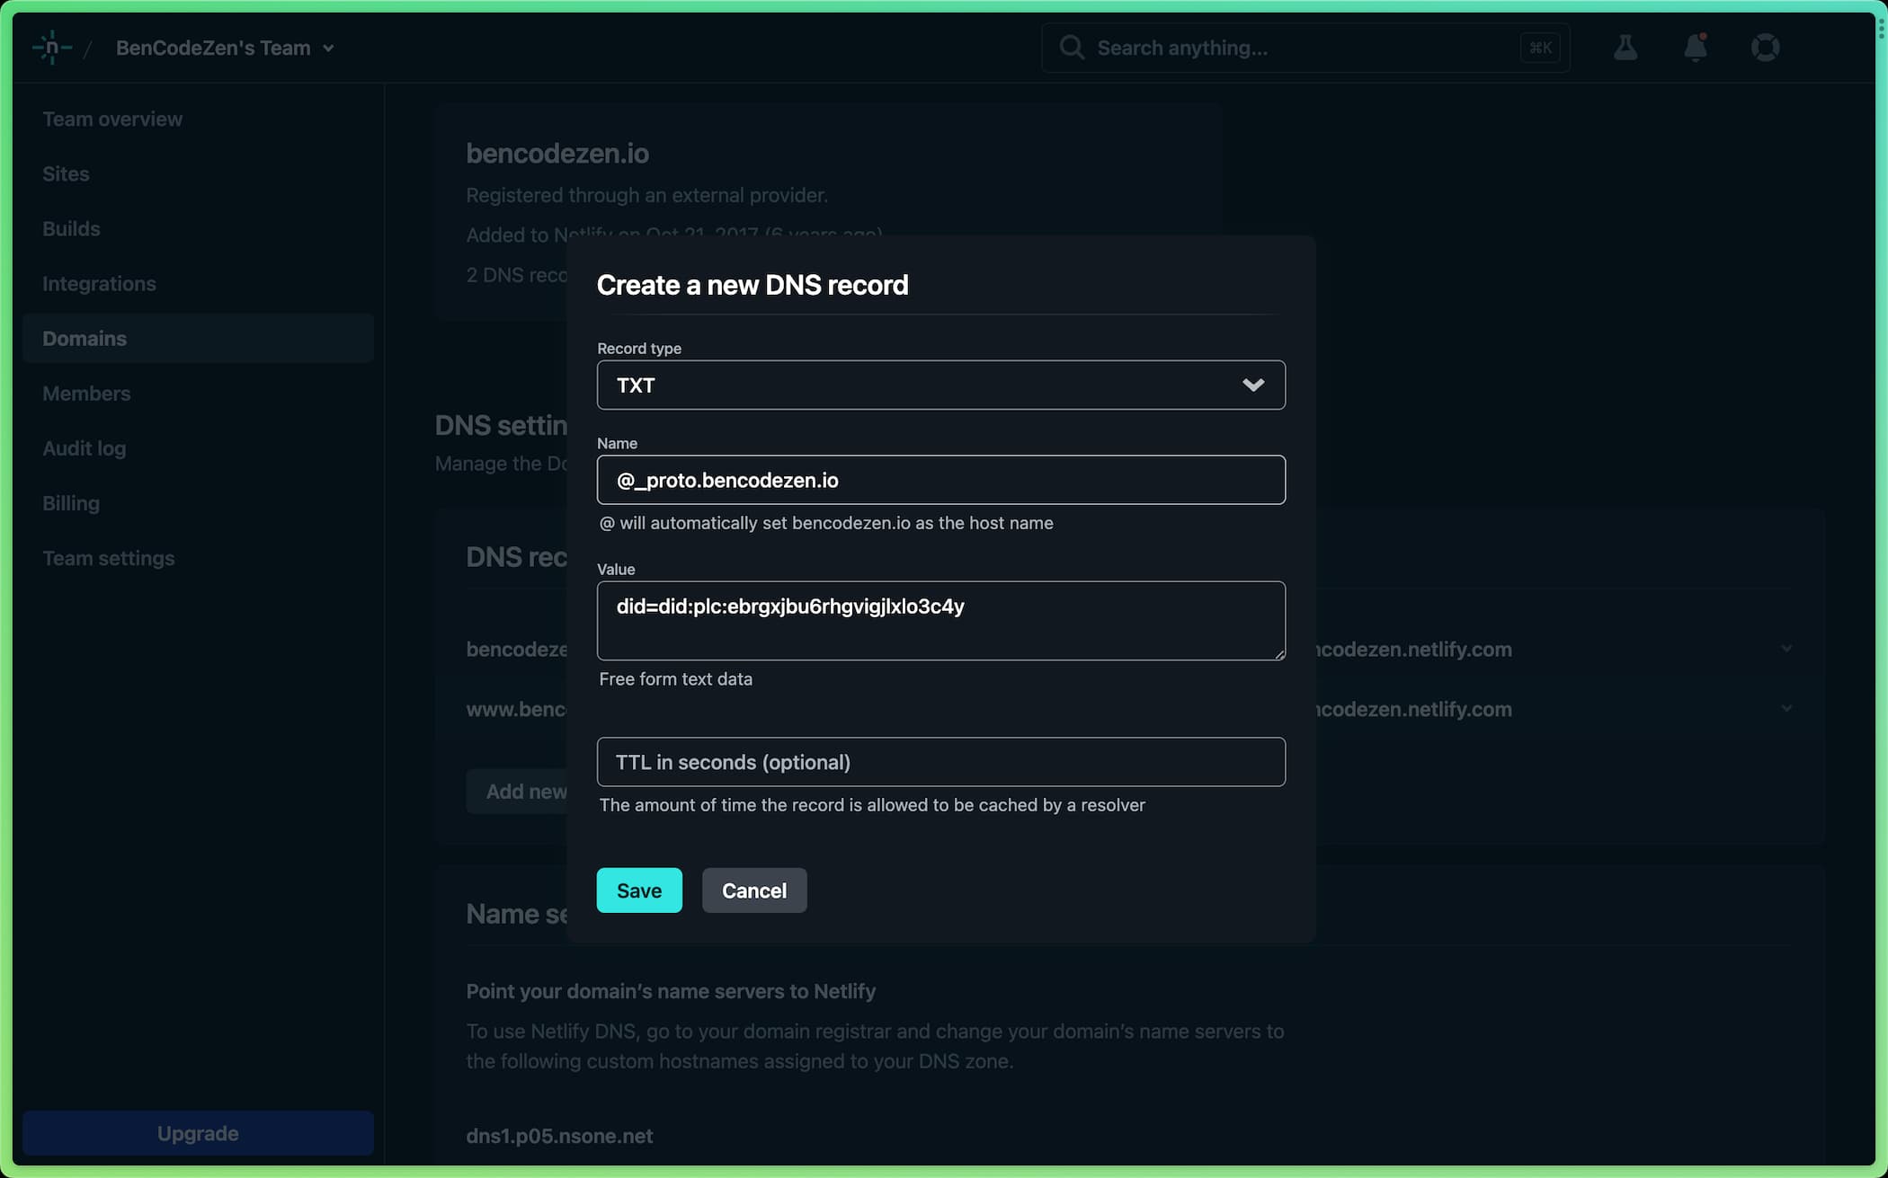This screenshot has width=1888, height=1178.
Task: Open notifications bell icon
Action: (x=1695, y=48)
